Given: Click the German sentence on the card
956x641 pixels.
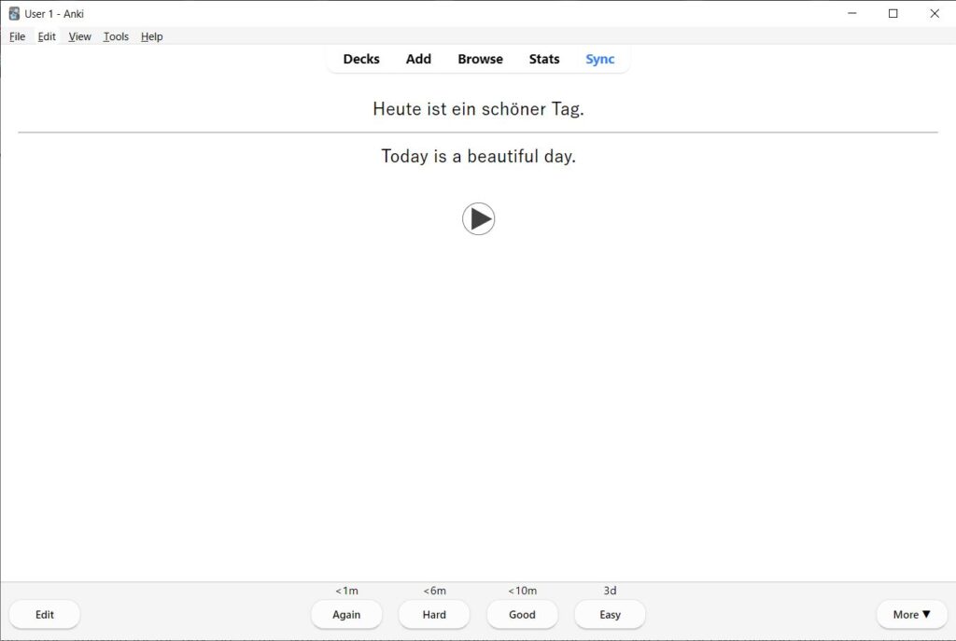Looking at the screenshot, I should 478,109.
